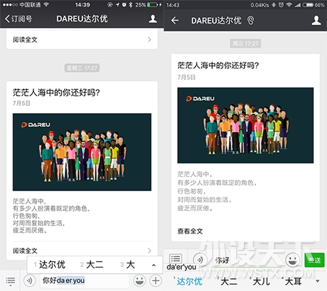Tap the voice input icon on the left screen
This screenshot has height=291, width=327.
click(x=29, y=281)
